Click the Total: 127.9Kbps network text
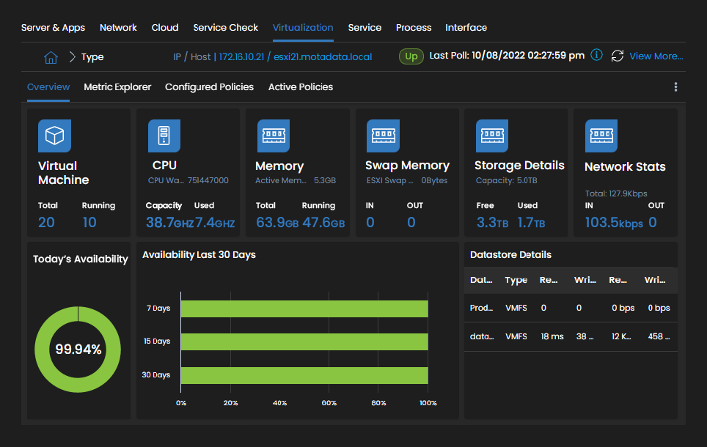The height and width of the screenshot is (447, 707). (x=616, y=193)
